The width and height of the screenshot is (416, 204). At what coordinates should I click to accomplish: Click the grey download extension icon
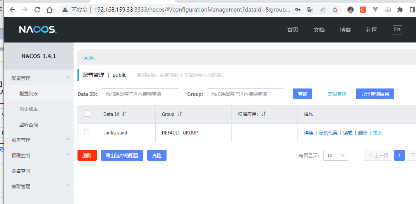(x=388, y=10)
